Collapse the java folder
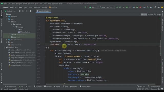The width and height of the screenshot is (164, 92). 6,19
